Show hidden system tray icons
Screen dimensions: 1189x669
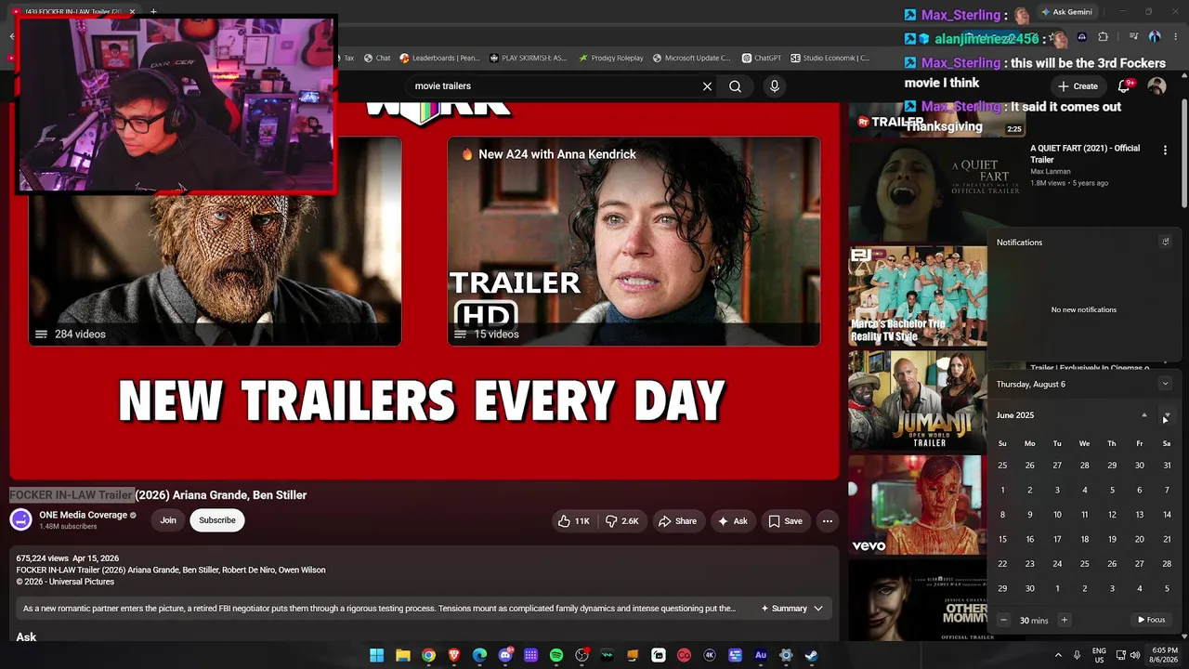[x=1057, y=655]
